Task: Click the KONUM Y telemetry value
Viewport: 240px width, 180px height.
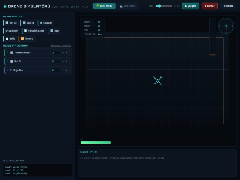Action: 99,26
